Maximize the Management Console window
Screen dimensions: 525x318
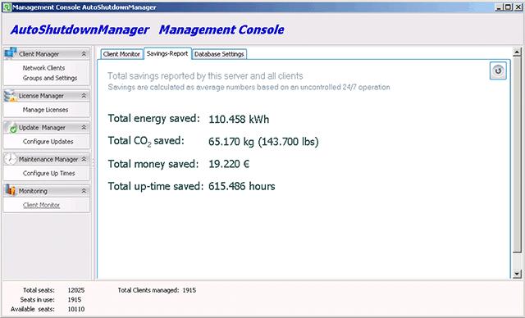[x=509, y=7]
